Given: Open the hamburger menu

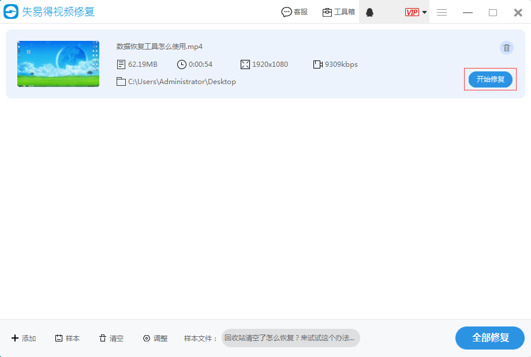Looking at the screenshot, I should pos(442,12).
